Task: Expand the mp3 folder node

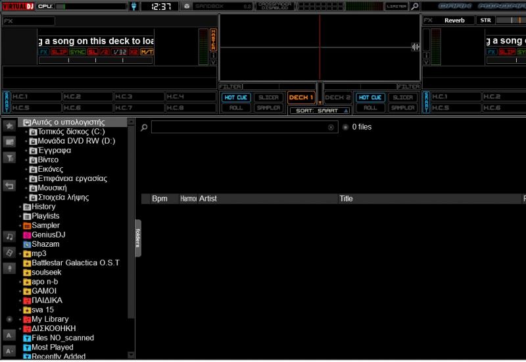Action: coord(20,253)
